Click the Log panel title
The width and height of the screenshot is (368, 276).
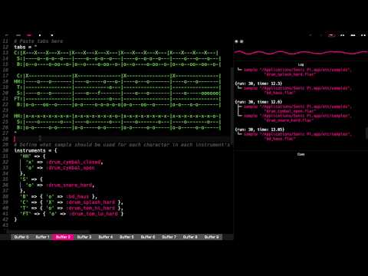(301, 64)
